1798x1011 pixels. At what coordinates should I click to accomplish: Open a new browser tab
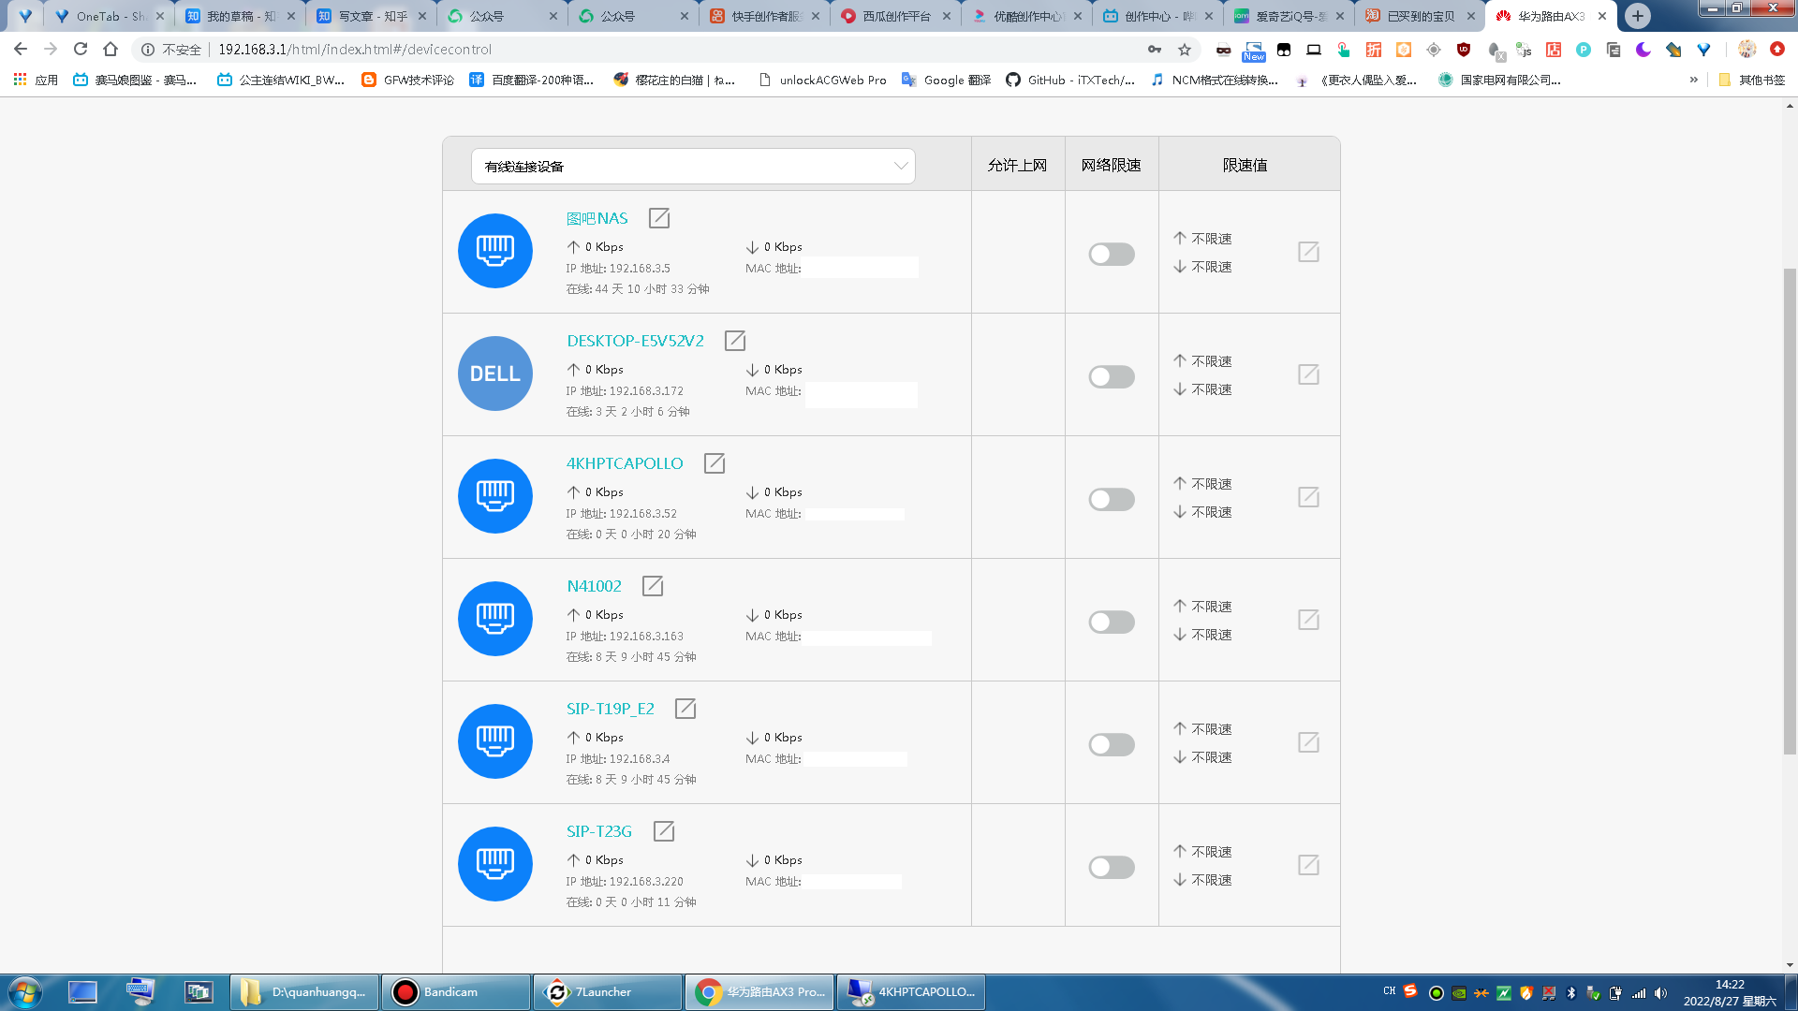click(x=1638, y=16)
